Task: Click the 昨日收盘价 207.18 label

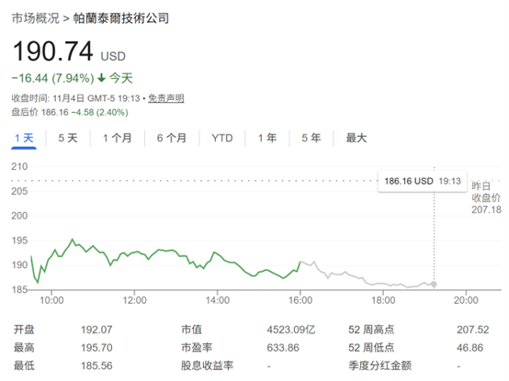Action: point(486,197)
